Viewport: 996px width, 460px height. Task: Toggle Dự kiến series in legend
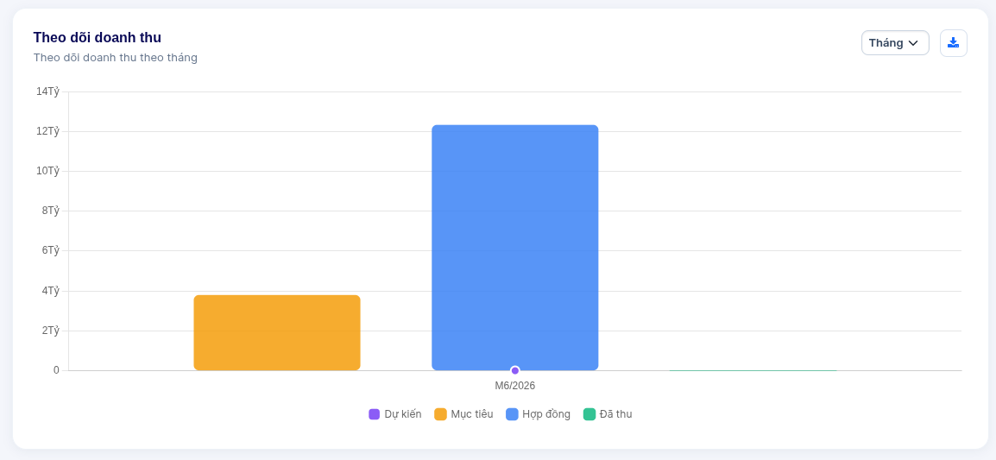coord(395,414)
